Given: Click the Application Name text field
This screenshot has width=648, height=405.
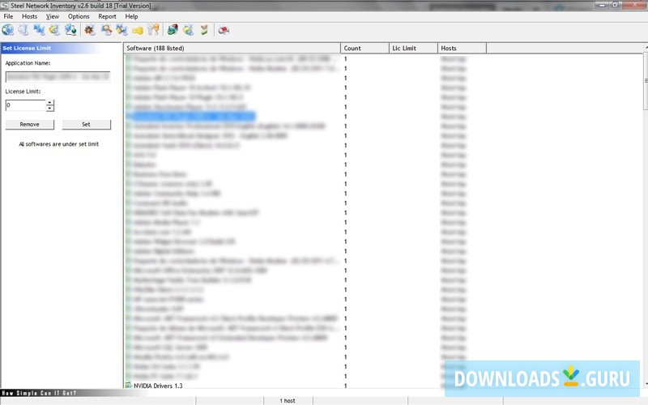Looking at the screenshot, I should pyautogui.click(x=58, y=77).
